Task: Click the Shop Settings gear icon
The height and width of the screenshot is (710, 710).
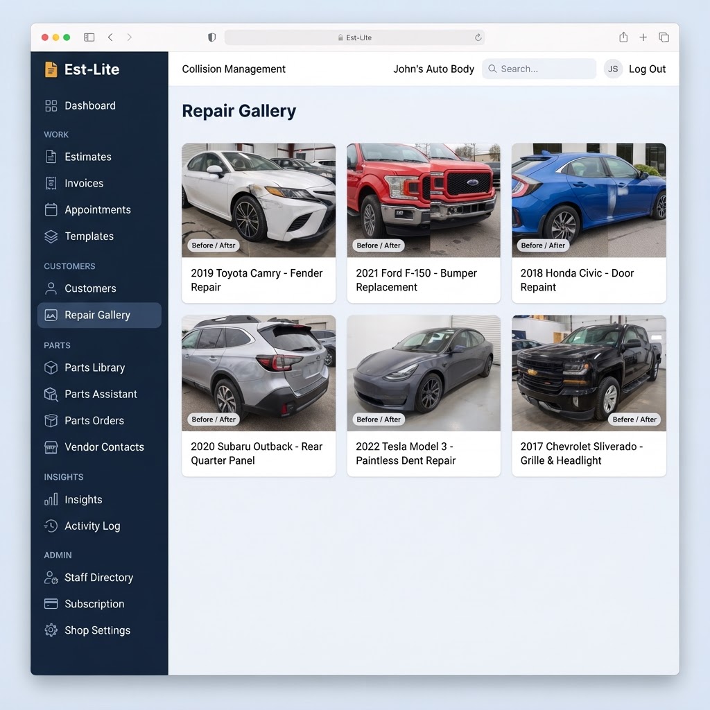Action: click(x=51, y=630)
